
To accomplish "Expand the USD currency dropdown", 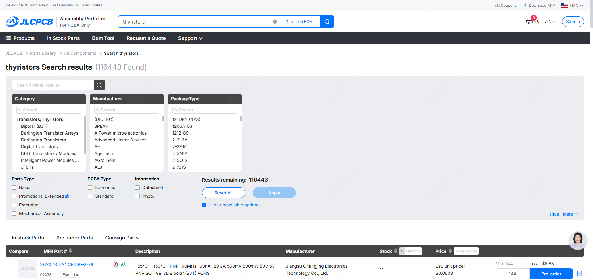I will [x=577, y=6].
